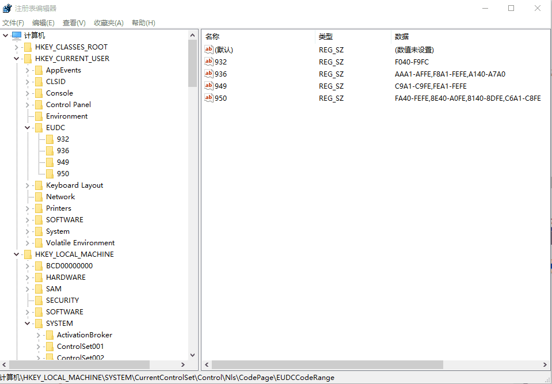Image resolution: width=552 pixels, height=384 pixels.
Task: Click the EUDC folder icon
Action: click(x=39, y=127)
